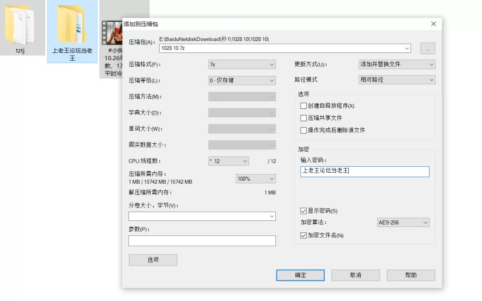Enable 压缩共享文件 checkbox
Viewport: 482px width, 301px height.
pyautogui.click(x=304, y=118)
